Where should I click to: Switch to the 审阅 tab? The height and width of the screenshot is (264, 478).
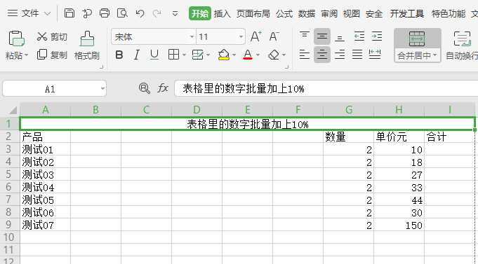tap(329, 14)
